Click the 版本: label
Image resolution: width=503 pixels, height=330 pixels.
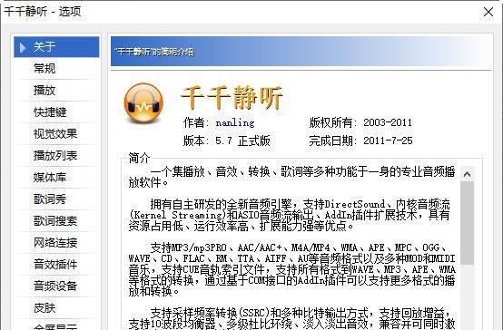196,141
